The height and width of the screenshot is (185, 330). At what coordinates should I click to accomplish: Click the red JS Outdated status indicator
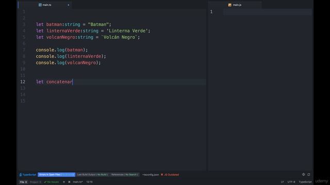coord(172,175)
